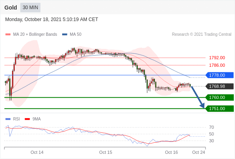Toggle the MA 20 + Bollinger Bands legend label

tap(35, 35)
